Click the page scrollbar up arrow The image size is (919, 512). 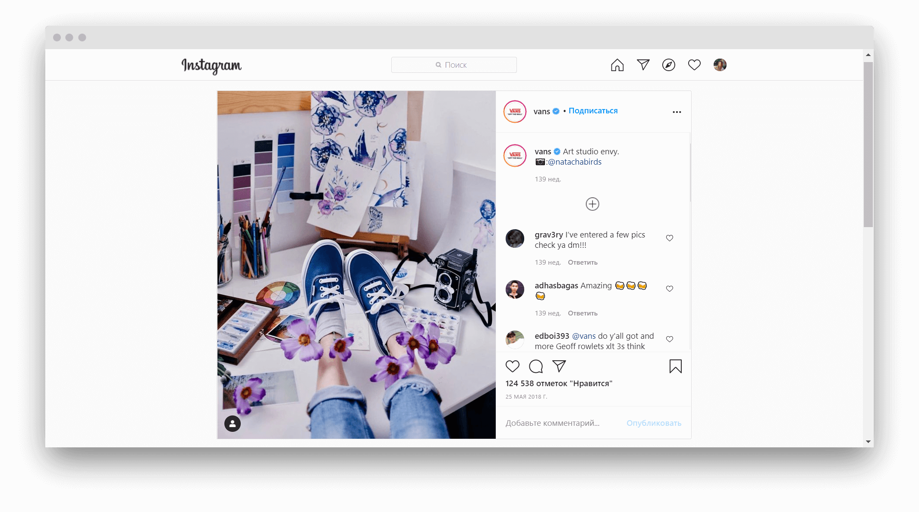[x=868, y=55]
